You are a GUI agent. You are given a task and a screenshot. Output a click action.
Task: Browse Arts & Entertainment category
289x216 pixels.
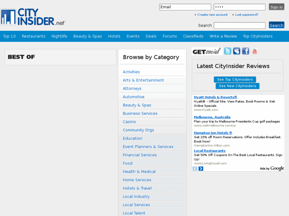[143, 80]
